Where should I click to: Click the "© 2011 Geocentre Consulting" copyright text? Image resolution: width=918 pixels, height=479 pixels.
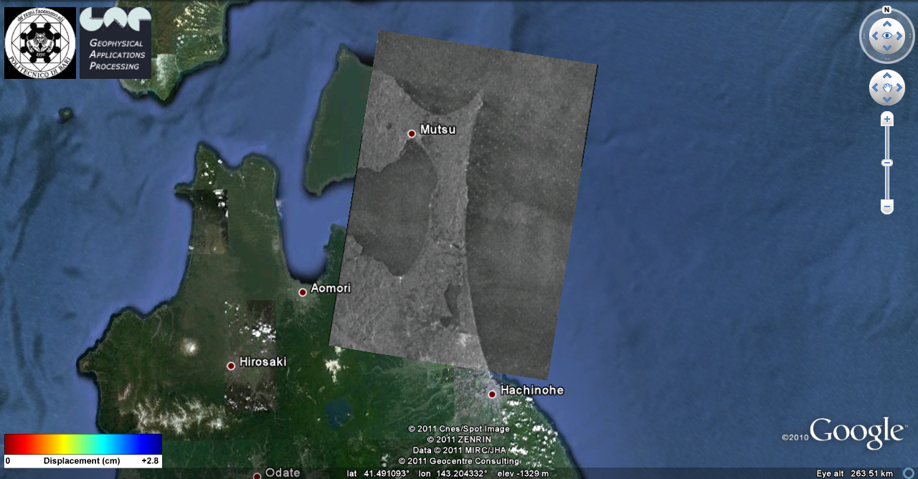pos(459,461)
